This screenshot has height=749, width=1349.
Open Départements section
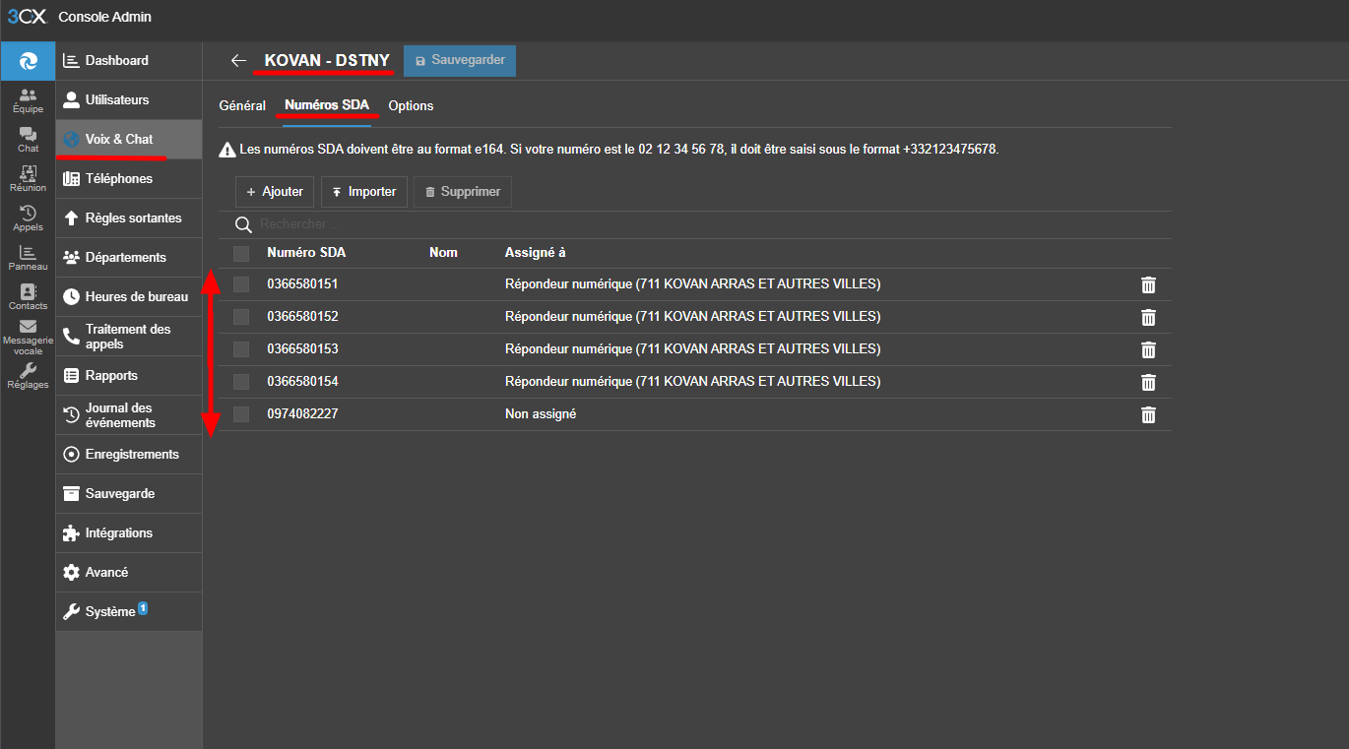pyautogui.click(x=129, y=258)
